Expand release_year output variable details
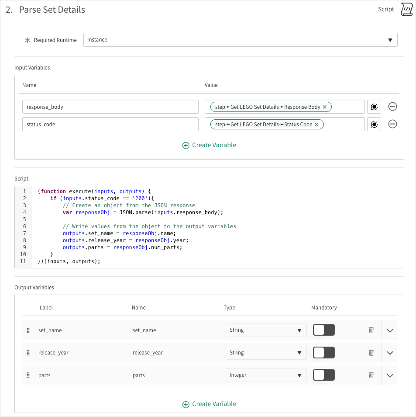The height and width of the screenshot is (417, 416). click(x=390, y=353)
